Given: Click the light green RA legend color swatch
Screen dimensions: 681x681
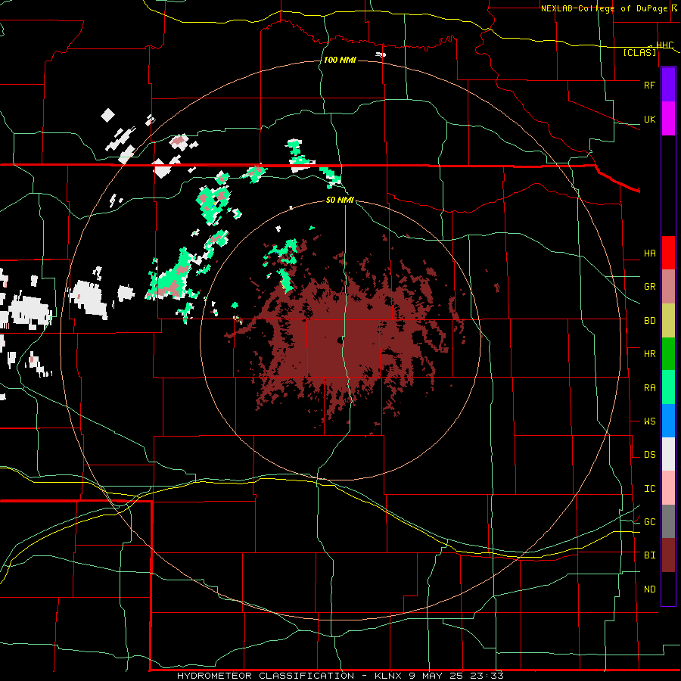Looking at the screenshot, I should coord(668,387).
